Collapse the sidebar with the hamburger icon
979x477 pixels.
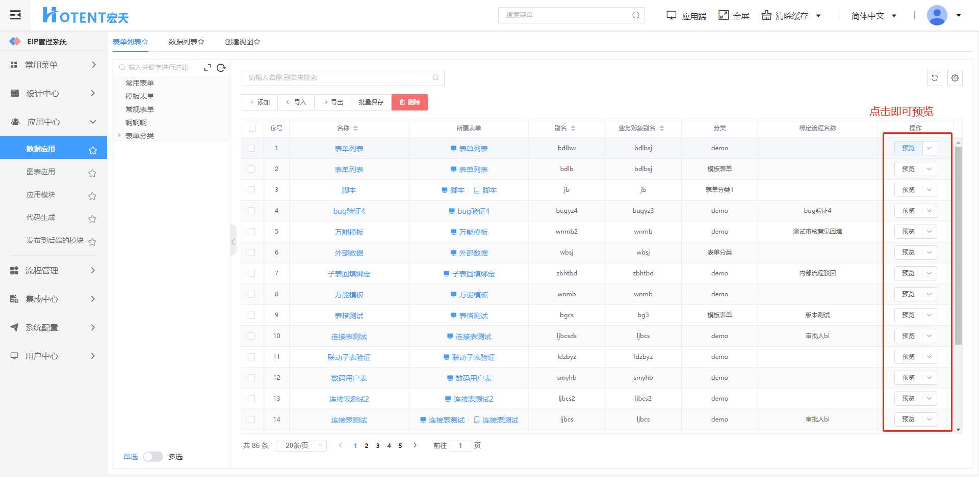(15, 15)
